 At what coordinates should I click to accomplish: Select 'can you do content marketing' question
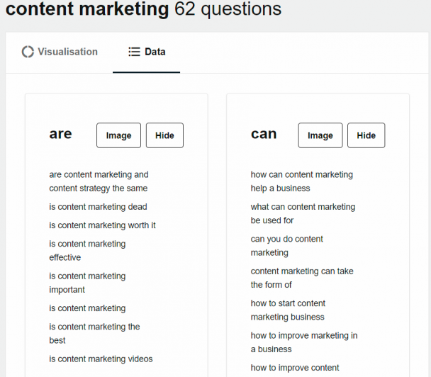coord(286,246)
